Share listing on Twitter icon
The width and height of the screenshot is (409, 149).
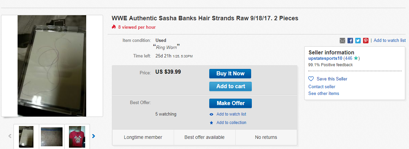coord(358,41)
